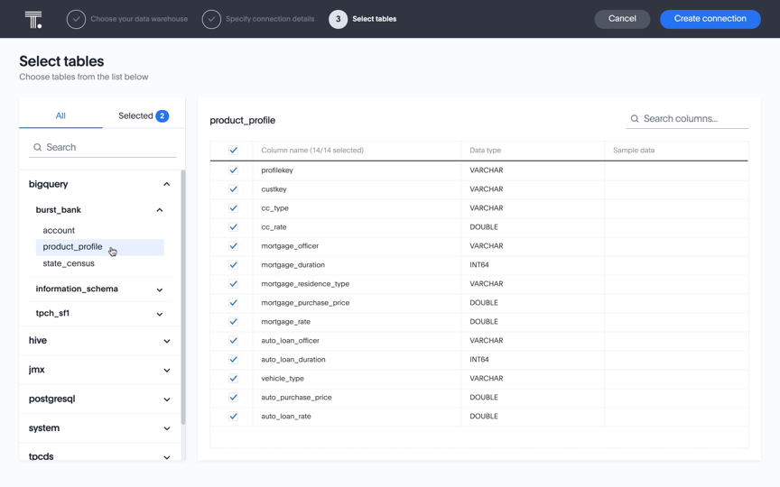This screenshot has width=780, height=487.
Task: Select the state_census table
Action: pyautogui.click(x=69, y=263)
